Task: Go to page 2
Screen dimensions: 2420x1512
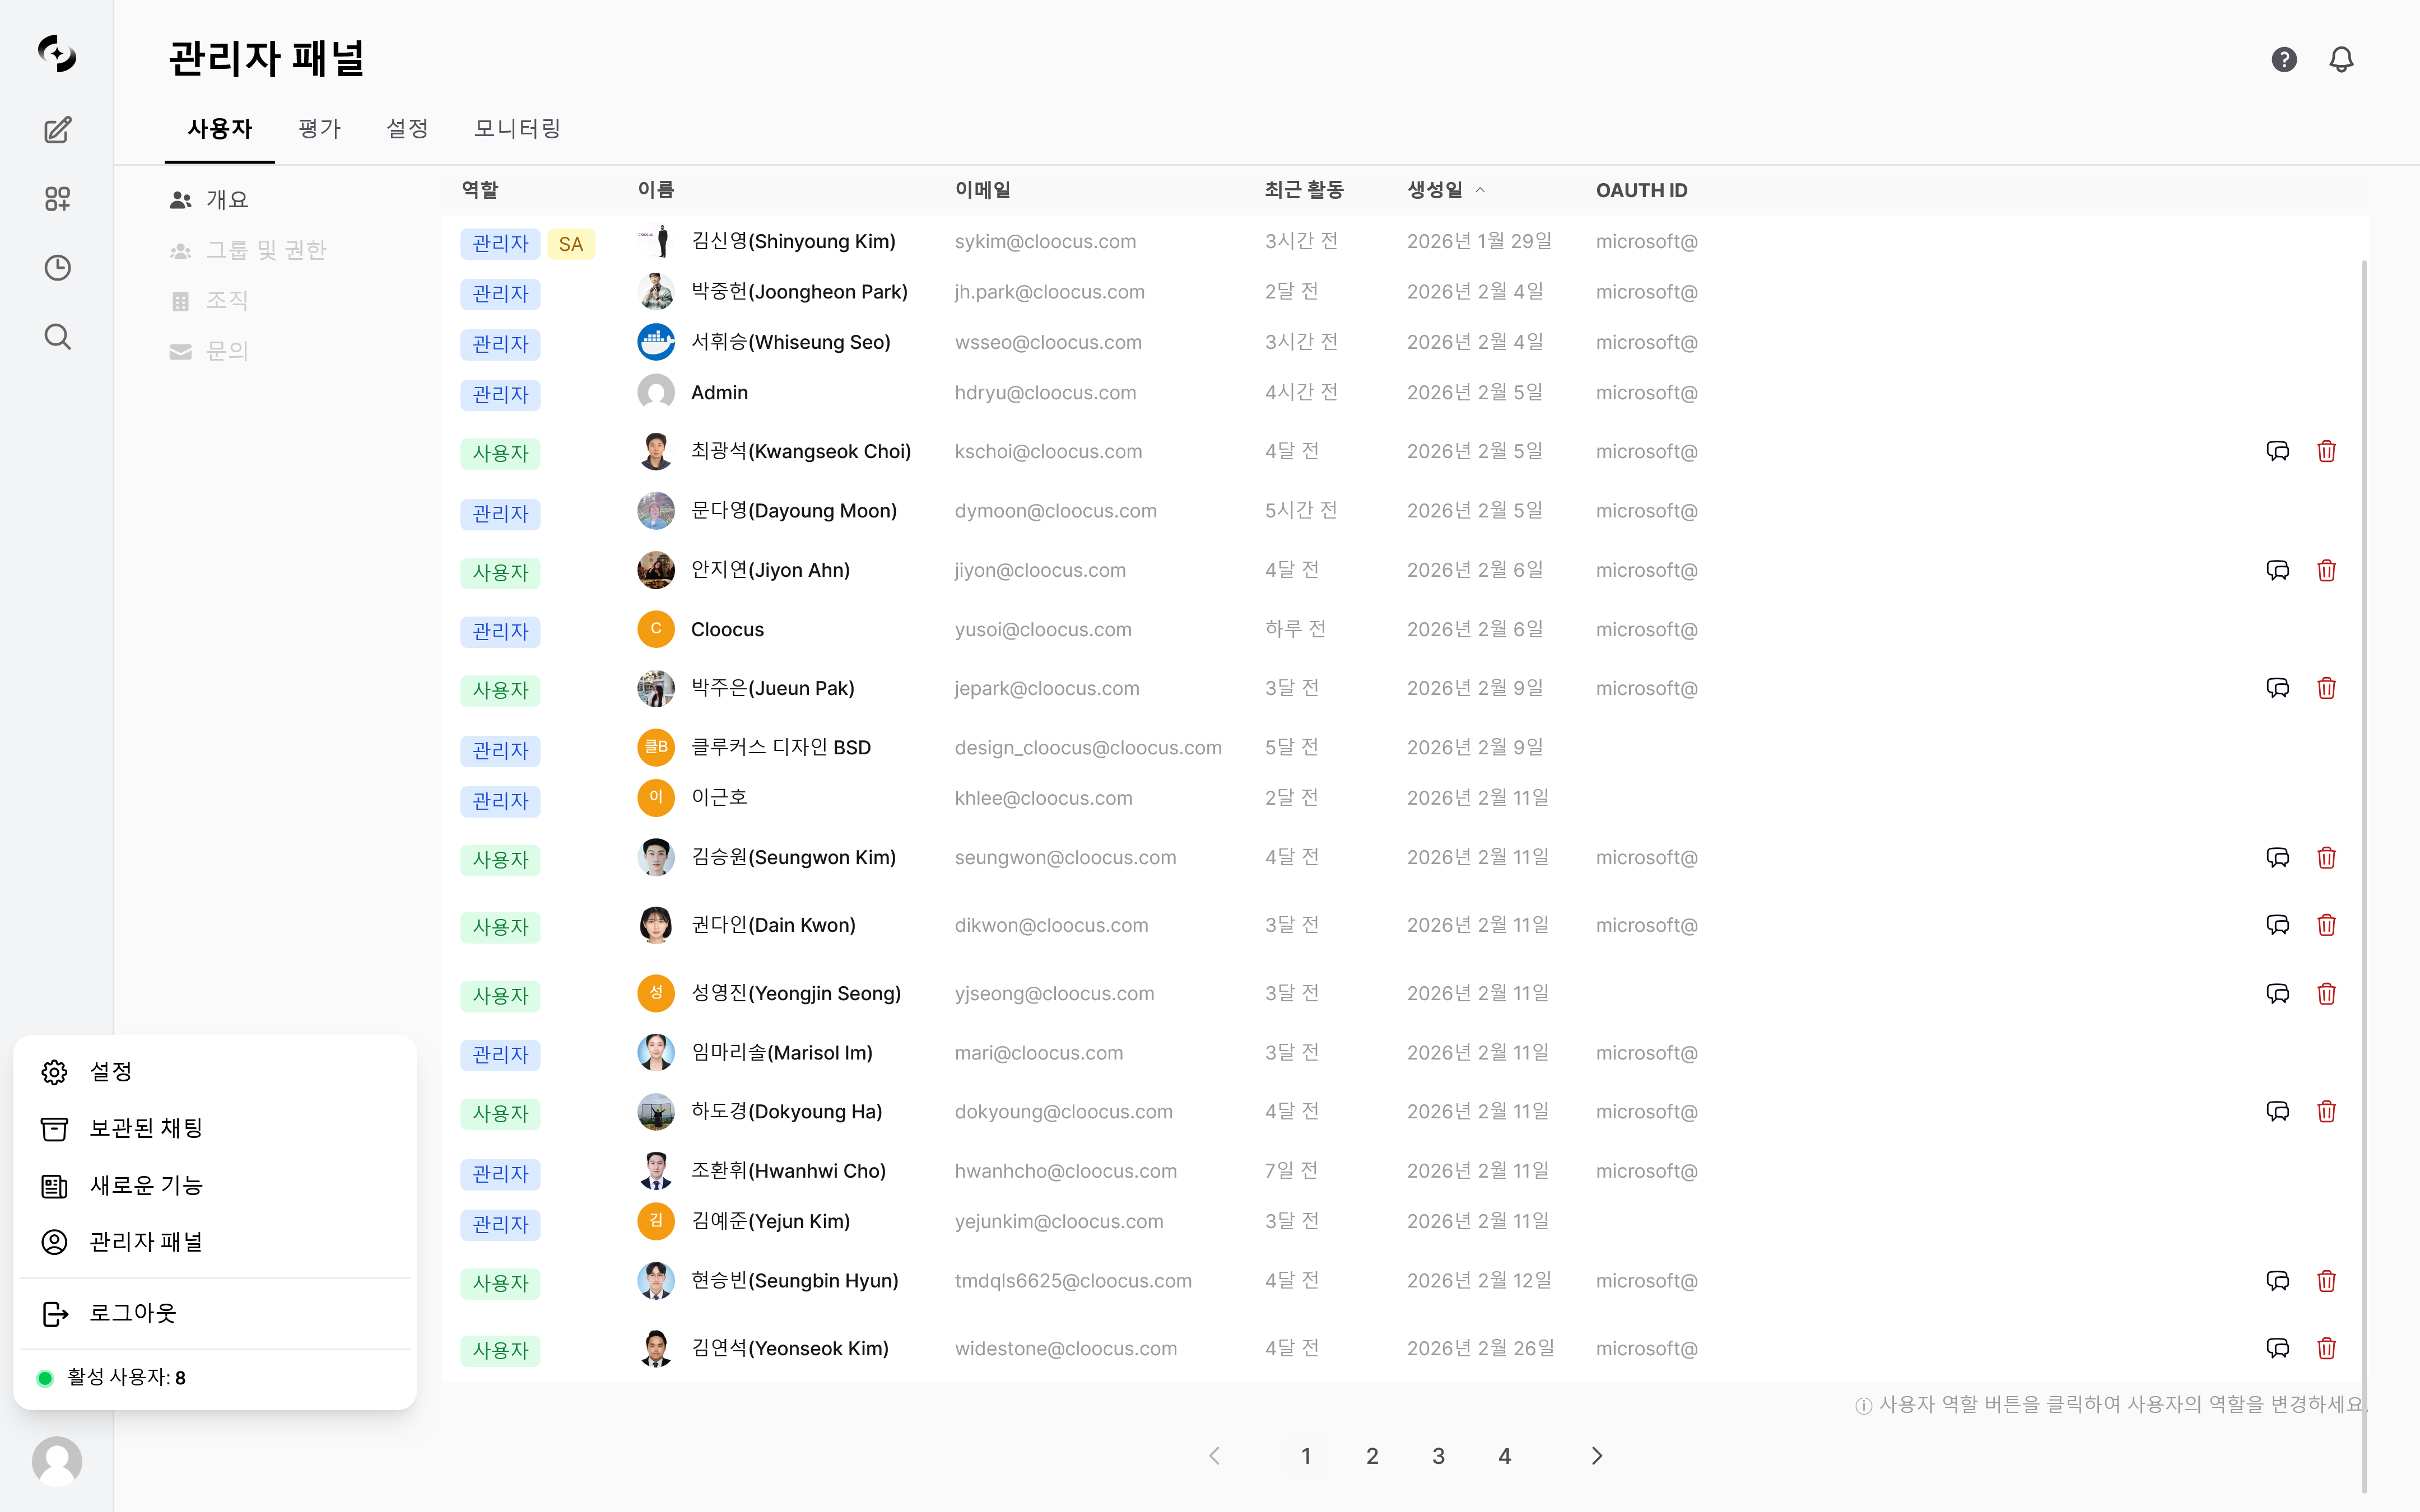Action: (1372, 1456)
